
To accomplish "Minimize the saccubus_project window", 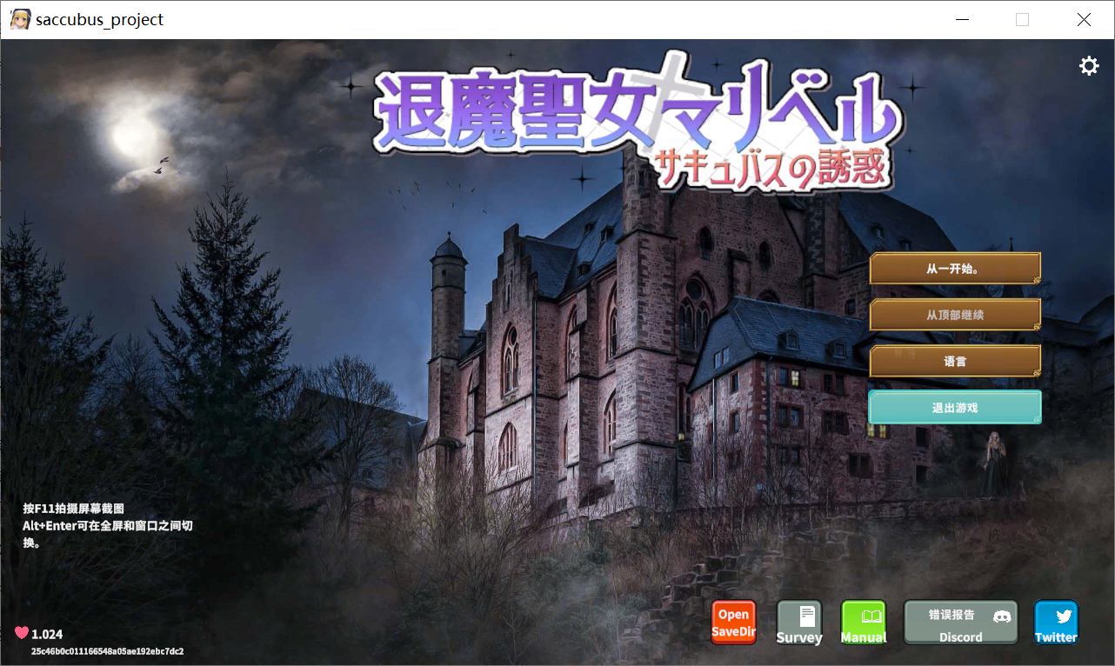I will click(962, 19).
